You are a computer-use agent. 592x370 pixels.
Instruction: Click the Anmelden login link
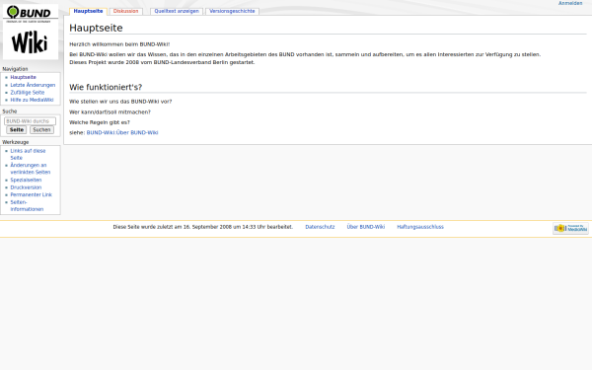point(570,3)
